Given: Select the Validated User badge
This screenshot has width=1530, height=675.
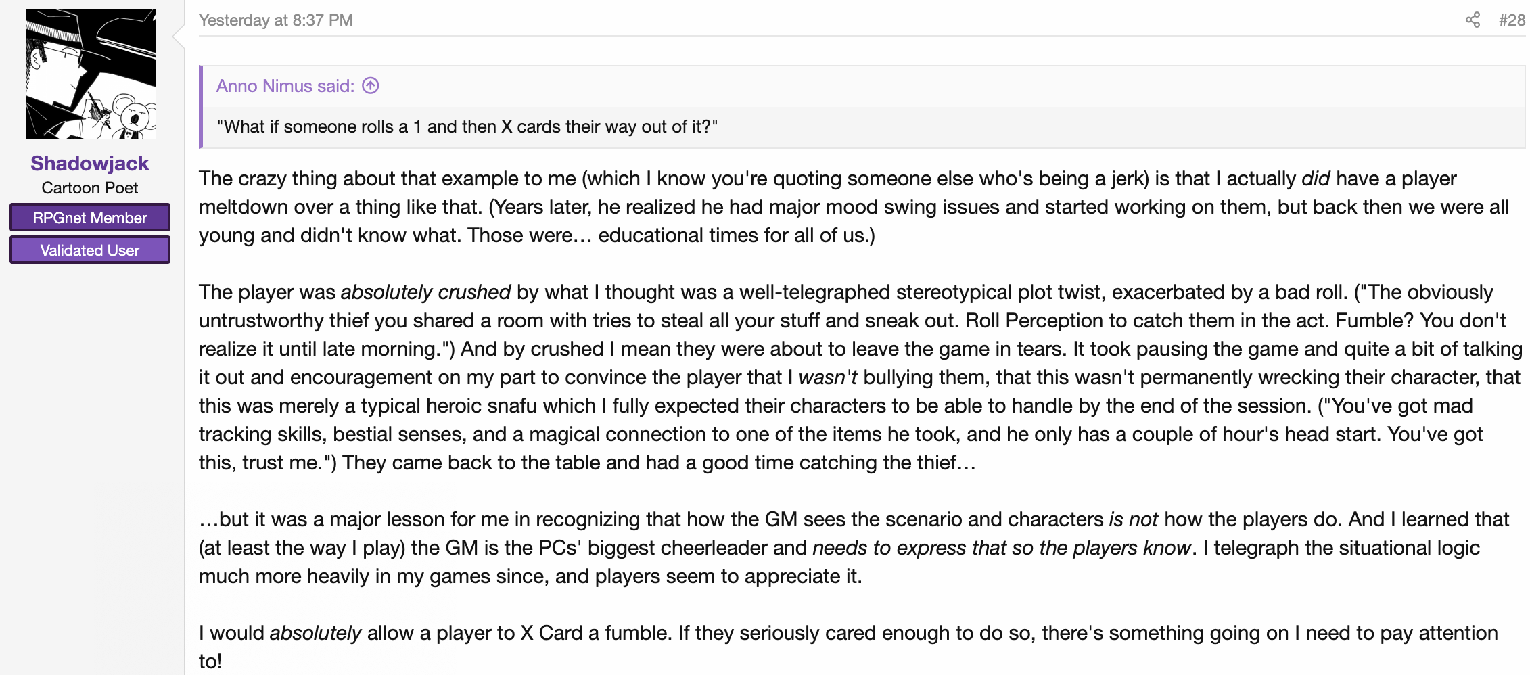Looking at the screenshot, I should pos(90,250).
